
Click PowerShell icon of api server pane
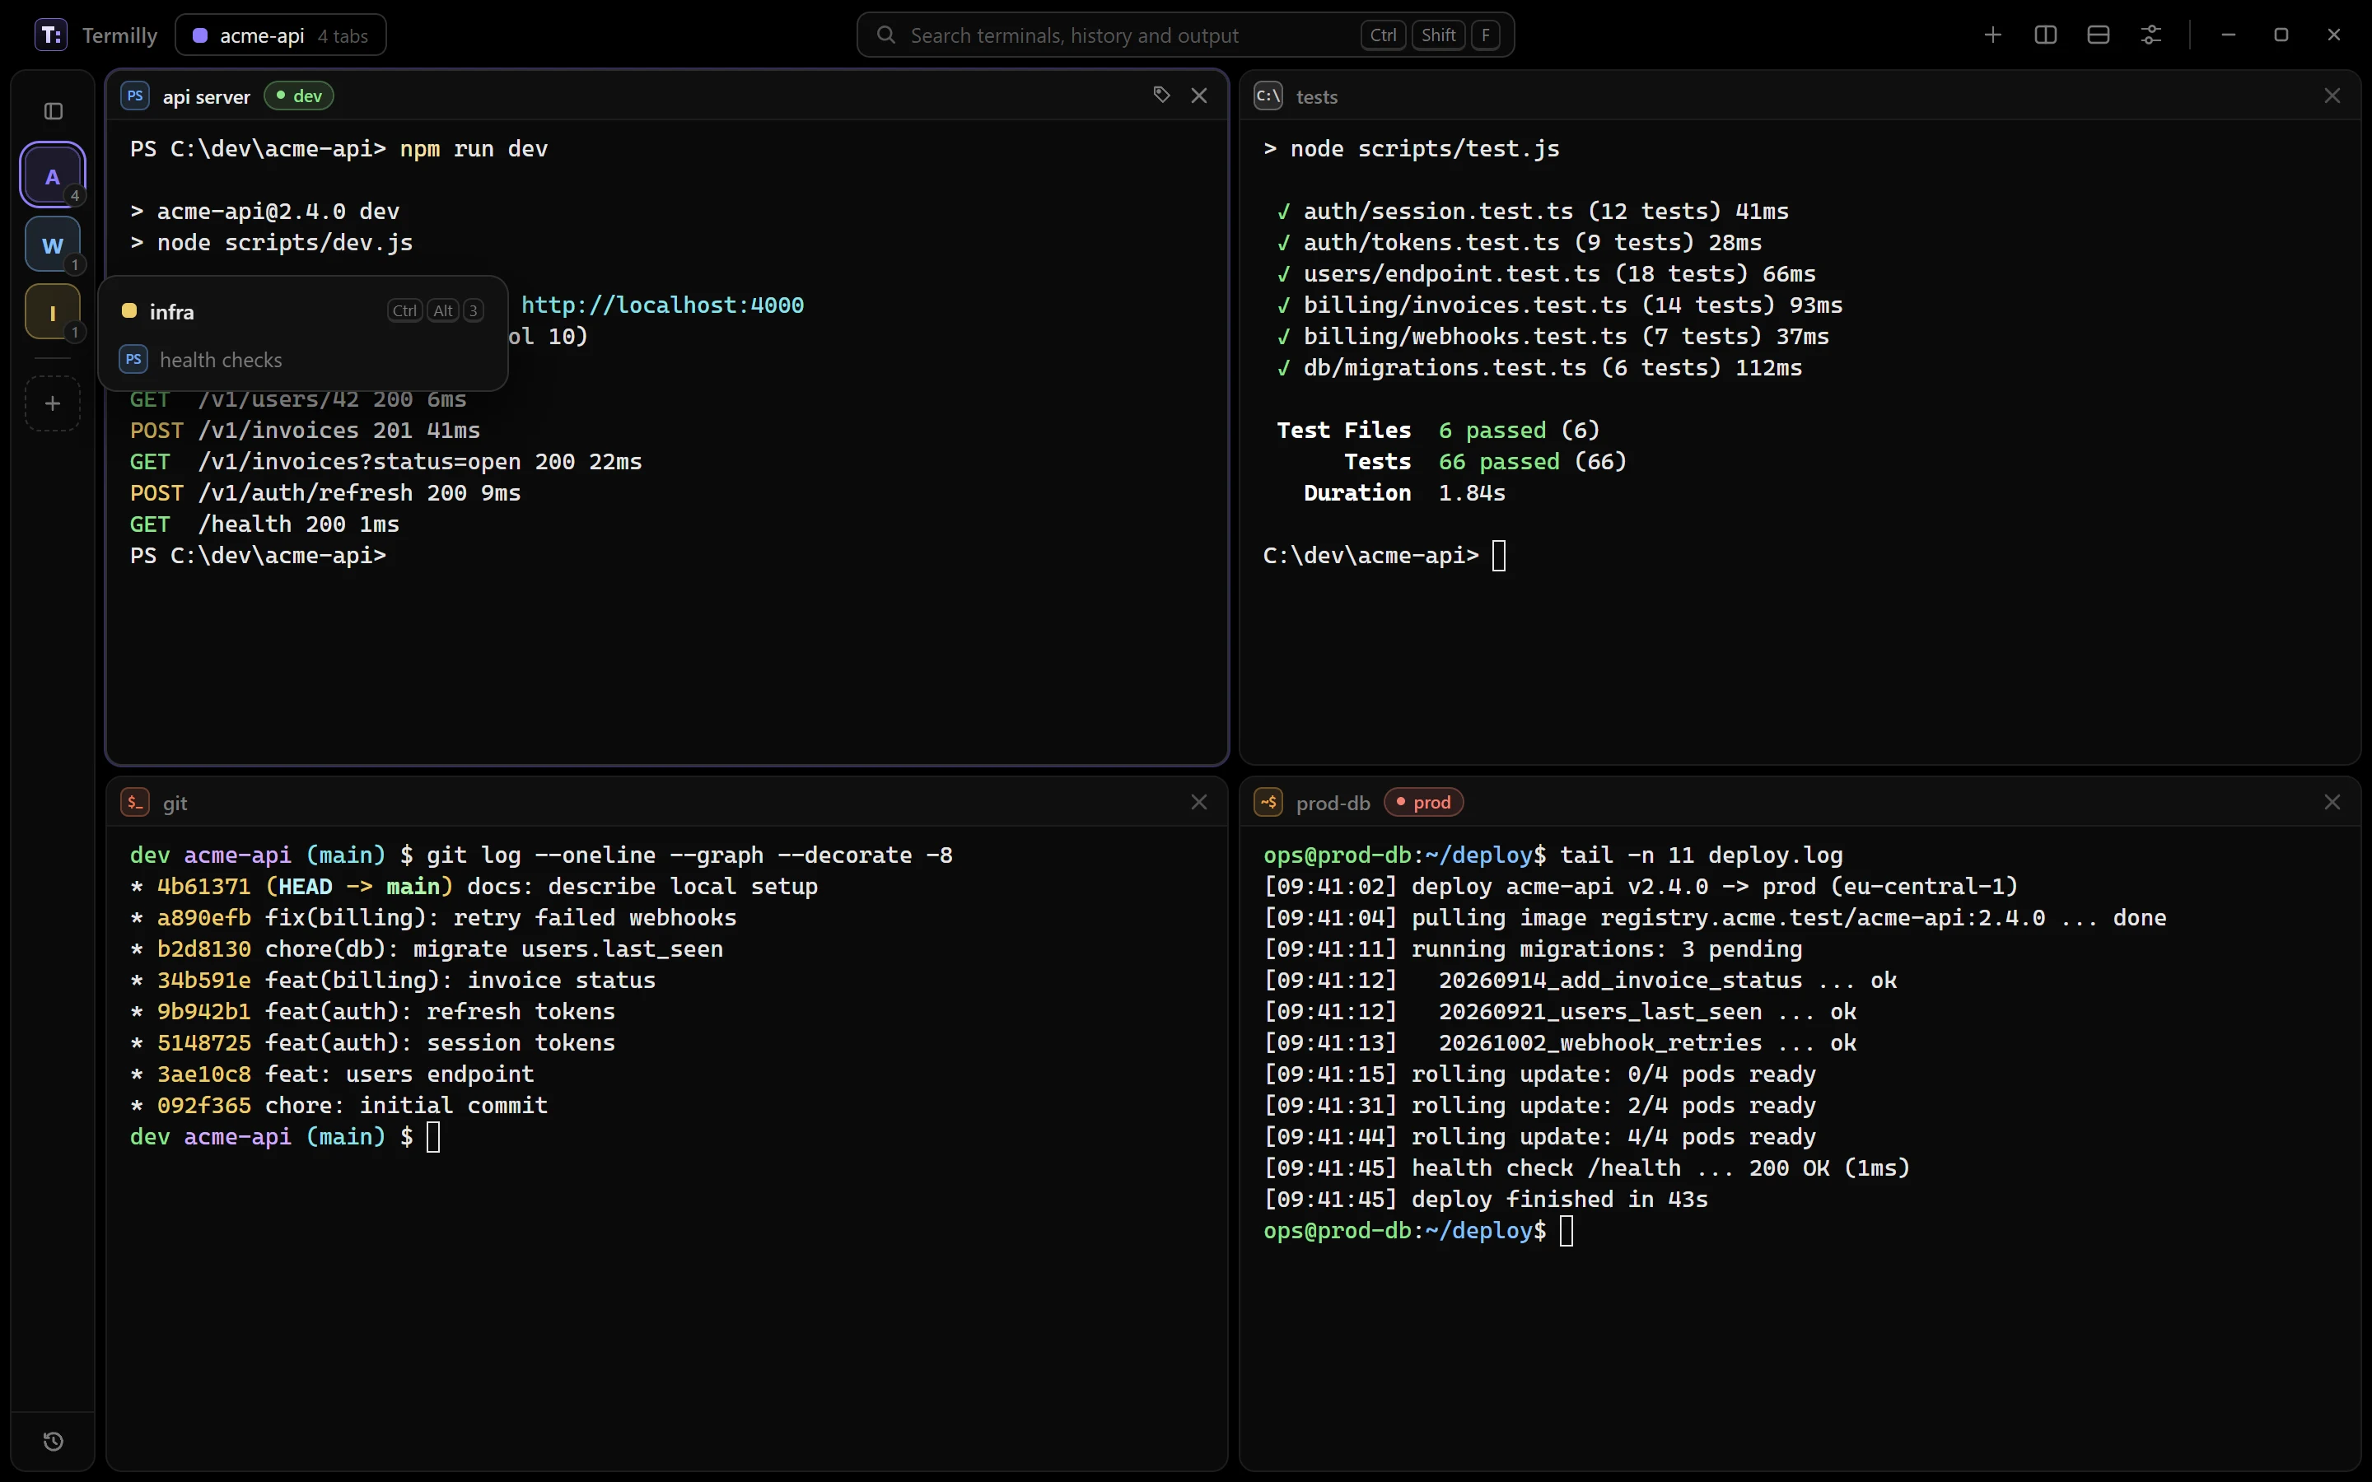pos(135,96)
